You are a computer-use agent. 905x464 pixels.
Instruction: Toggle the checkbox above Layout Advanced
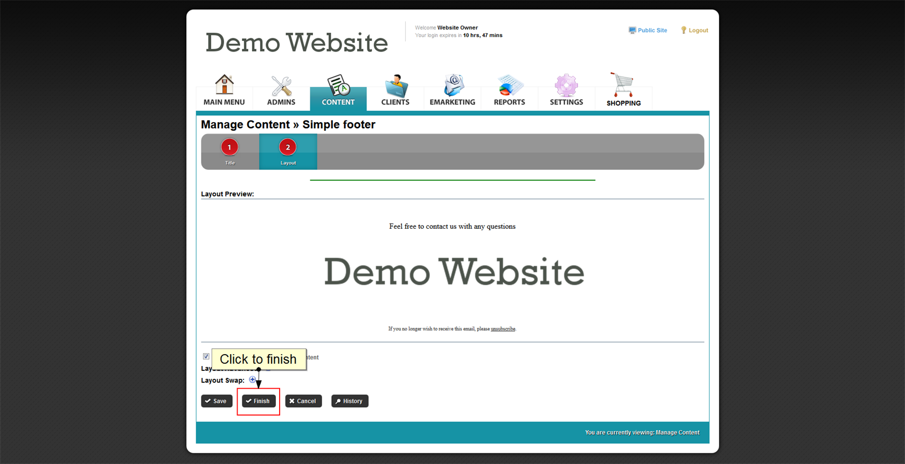(206, 356)
